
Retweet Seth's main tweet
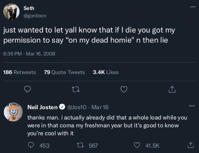coord(76,89)
